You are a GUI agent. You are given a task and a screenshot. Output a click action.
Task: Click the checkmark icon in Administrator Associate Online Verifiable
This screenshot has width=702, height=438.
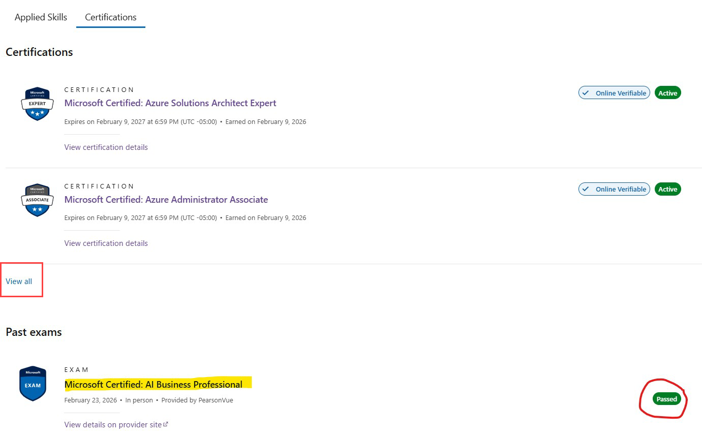(x=586, y=189)
